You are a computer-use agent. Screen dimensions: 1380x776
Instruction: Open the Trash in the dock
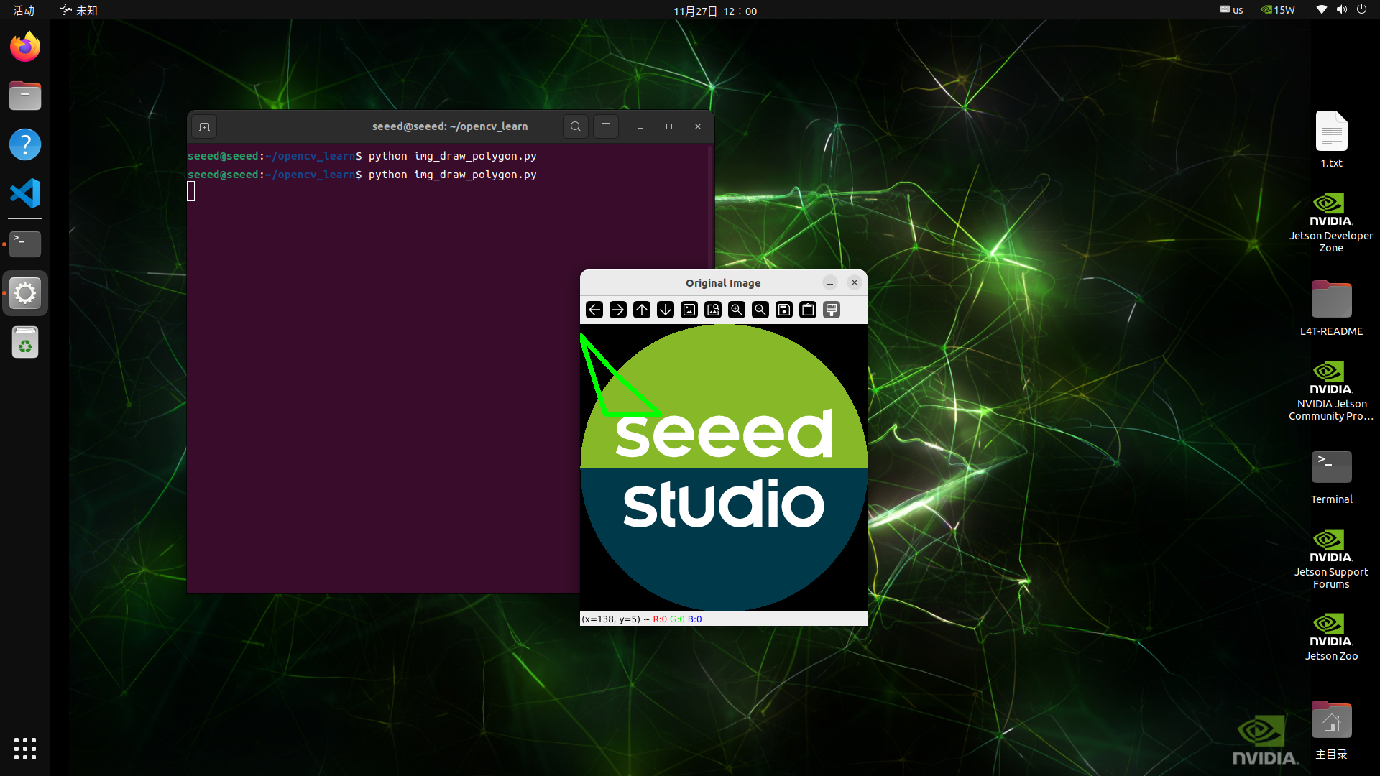tap(25, 342)
